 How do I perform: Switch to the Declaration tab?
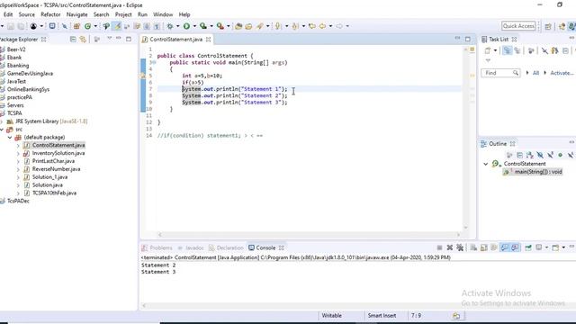[226, 248]
